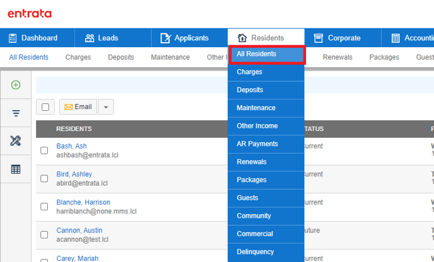This screenshot has height=262, width=434.
Task: Click the green add resident plus icon
Action: point(16,85)
